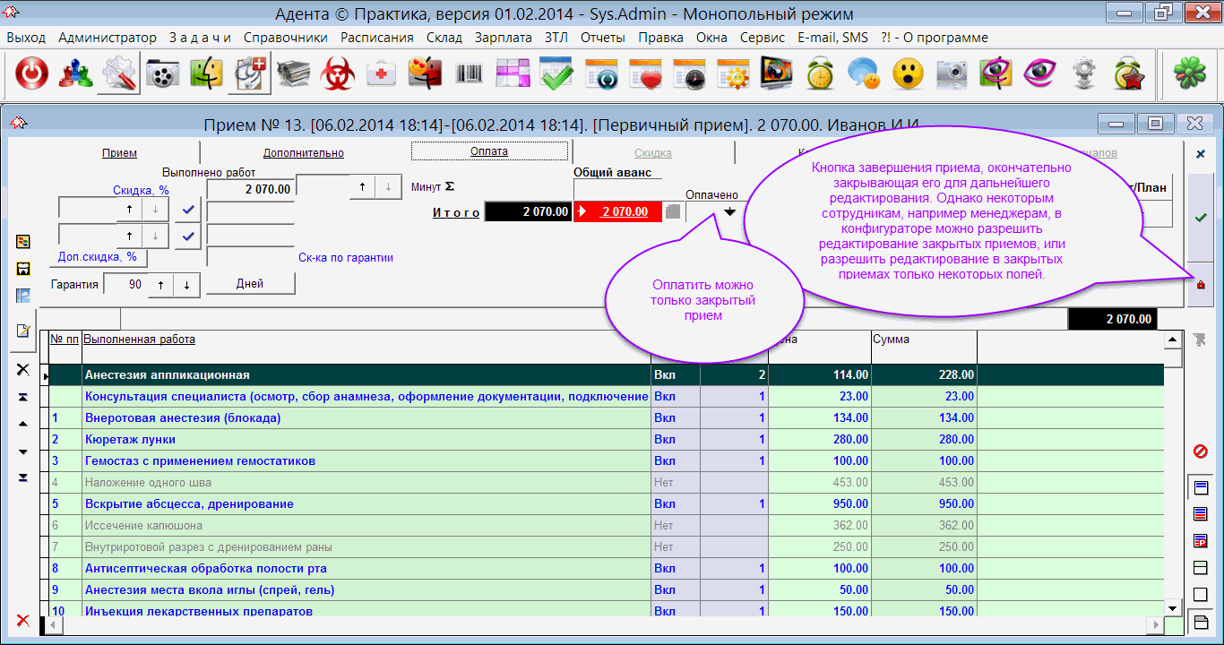Click the red lock finish-appointment button
The image size is (1224, 645).
point(1201,285)
